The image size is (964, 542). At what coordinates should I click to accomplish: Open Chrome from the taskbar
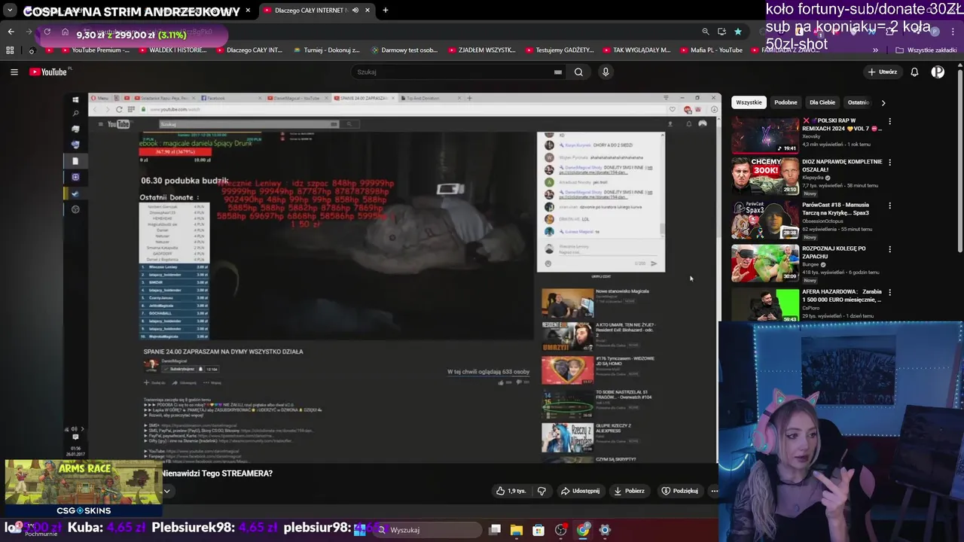coord(583,530)
